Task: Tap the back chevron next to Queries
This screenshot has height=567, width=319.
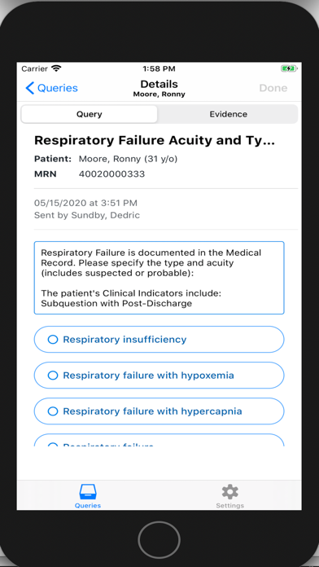Action: [x=30, y=88]
